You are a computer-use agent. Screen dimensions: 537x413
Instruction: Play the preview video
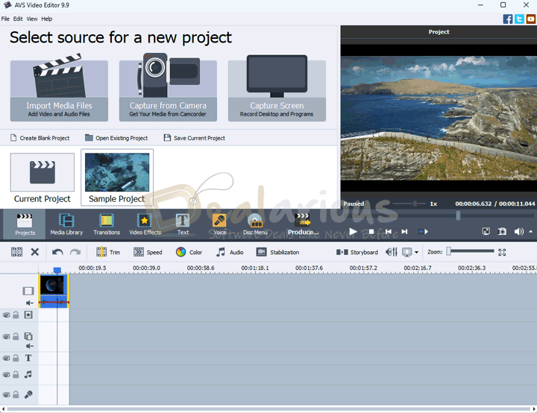click(353, 232)
